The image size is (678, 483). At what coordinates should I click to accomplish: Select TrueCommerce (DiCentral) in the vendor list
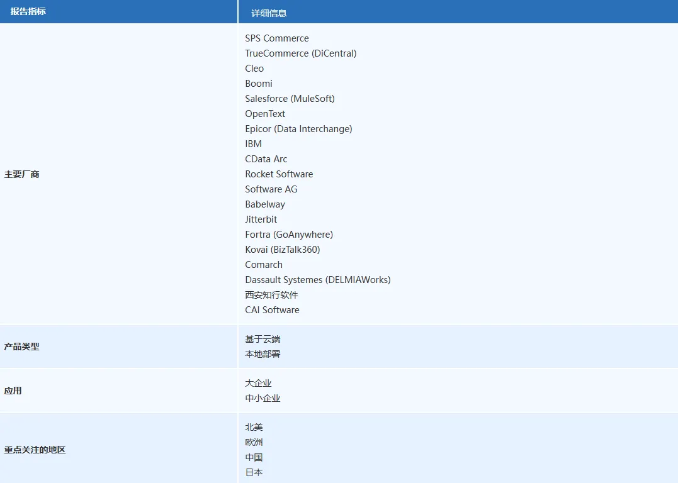tap(300, 53)
